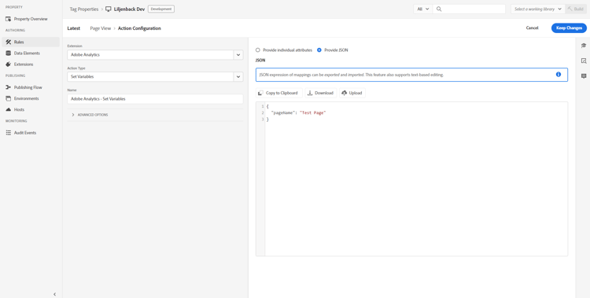Focus the top search field
This screenshot has width=590, height=298.
click(469, 9)
